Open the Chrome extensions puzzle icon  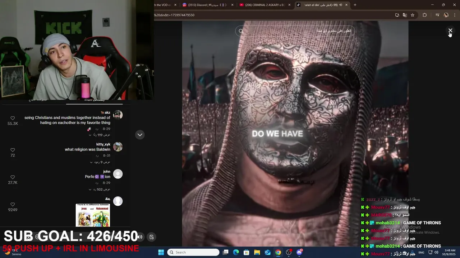pyautogui.click(x=425, y=15)
